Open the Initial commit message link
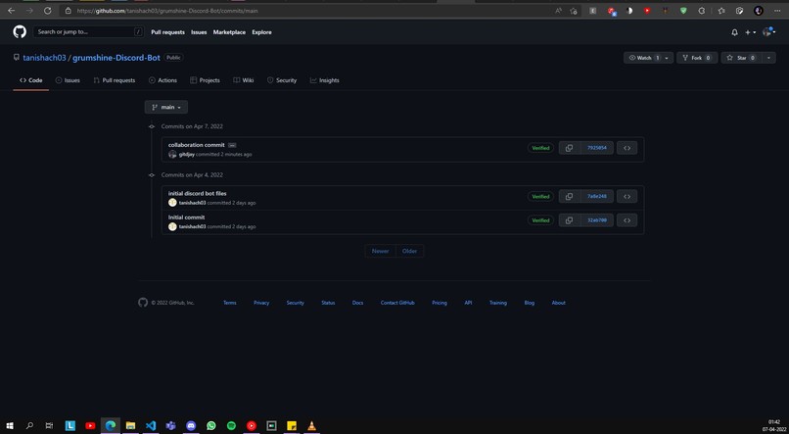This screenshot has width=789, height=434. [x=186, y=217]
